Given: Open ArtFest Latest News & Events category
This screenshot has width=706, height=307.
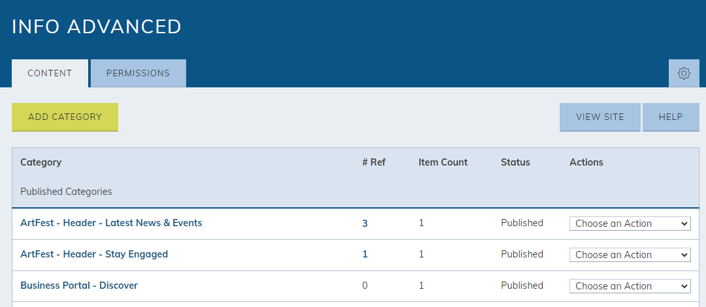Looking at the screenshot, I should tap(111, 222).
